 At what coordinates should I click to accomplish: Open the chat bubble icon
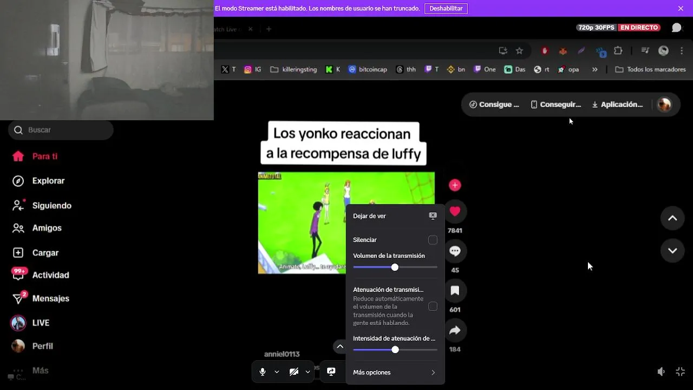click(677, 28)
